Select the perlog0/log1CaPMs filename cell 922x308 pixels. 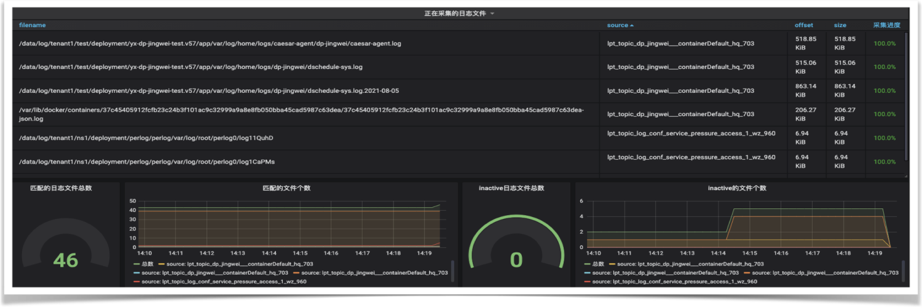(x=307, y=162)
